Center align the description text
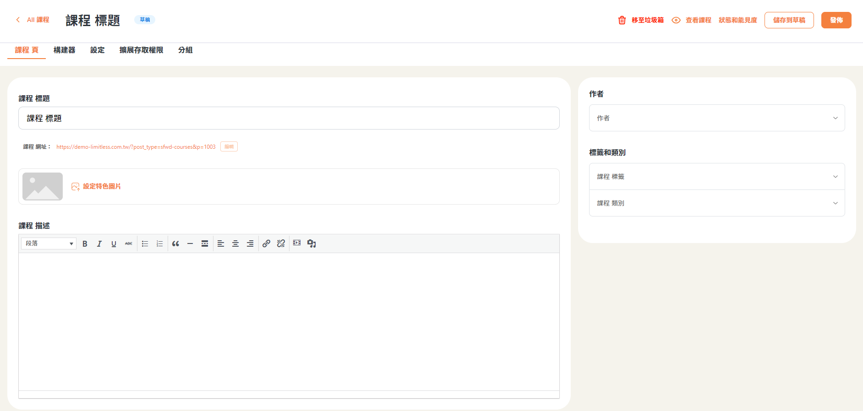 click(235, 244)
